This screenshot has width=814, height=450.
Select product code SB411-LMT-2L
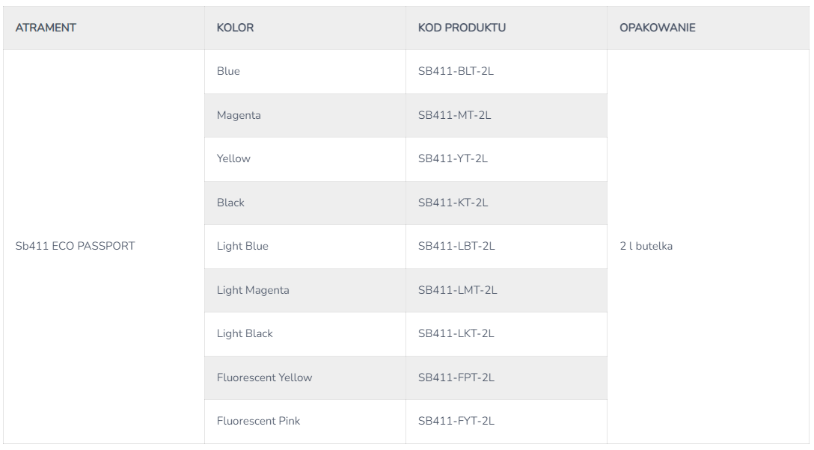(x=457, y=290)
